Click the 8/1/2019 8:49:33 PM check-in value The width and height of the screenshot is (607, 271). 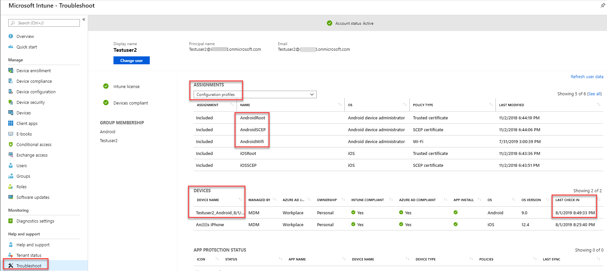(x=575, y=213)
